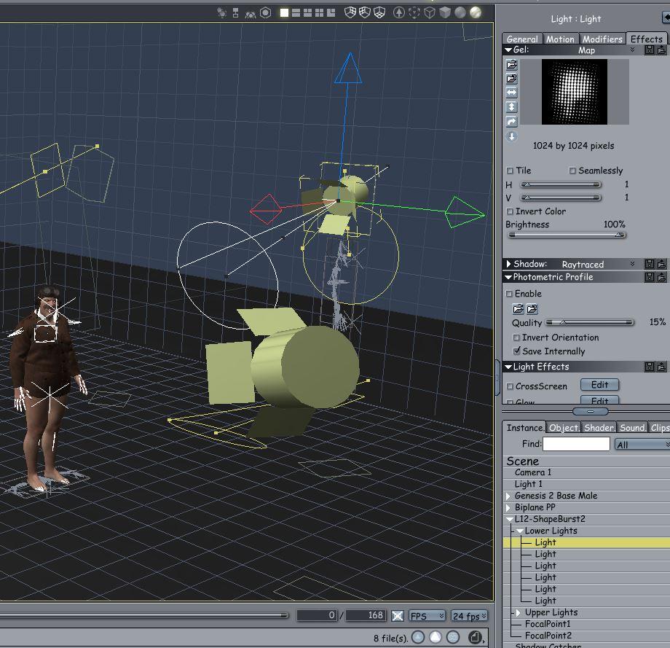Flip Gel map vertically
This screenshot has width=670, height=648.
point(511,107)
